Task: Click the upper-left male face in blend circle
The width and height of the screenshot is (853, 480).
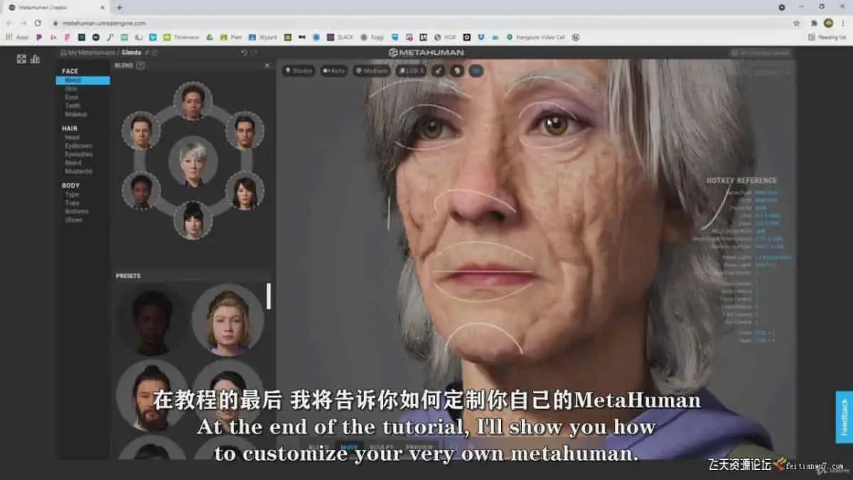Action: coord(141,131)
